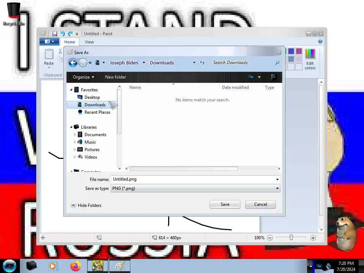Switch to the View ribbon tab
The width and height of the screenshot is (364, 273).
pos(89,42)
